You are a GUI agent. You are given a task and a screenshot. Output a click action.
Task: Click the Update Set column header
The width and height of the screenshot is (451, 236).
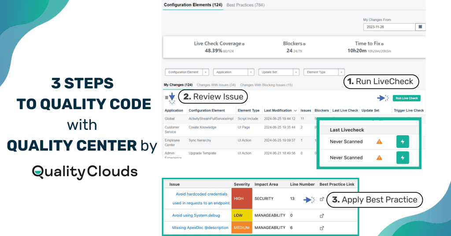[x=370, y=111]
